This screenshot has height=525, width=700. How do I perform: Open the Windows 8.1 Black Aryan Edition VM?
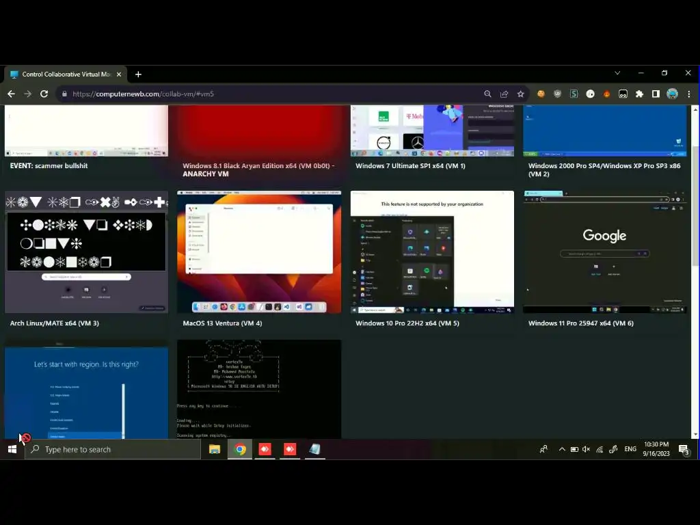point(259,131)
